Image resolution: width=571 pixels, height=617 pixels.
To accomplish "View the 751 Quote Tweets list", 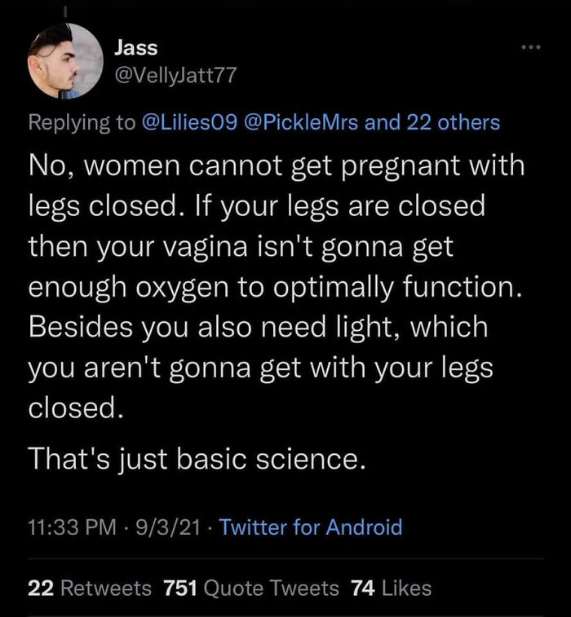I will point(251,588).
